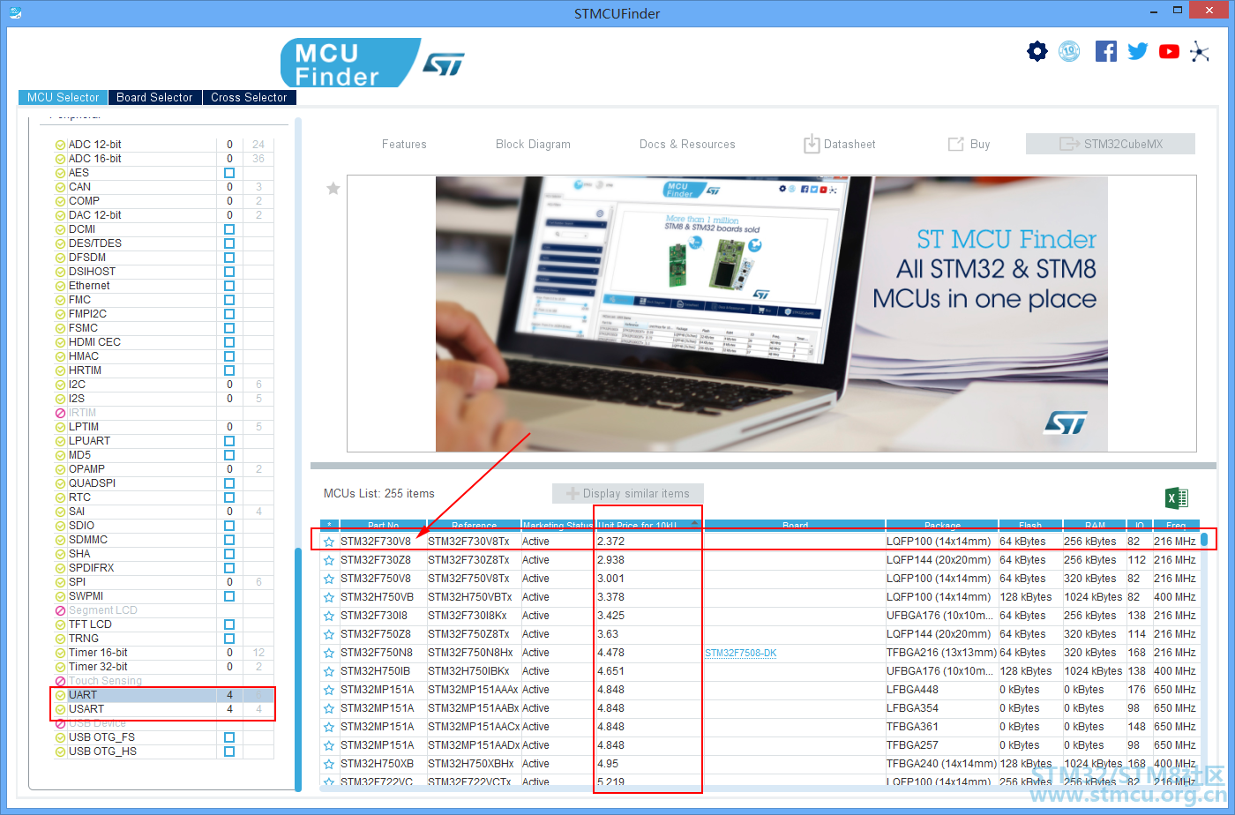Open the Features tab
The height and width of the screenshot is (815, 1235).
404,145
